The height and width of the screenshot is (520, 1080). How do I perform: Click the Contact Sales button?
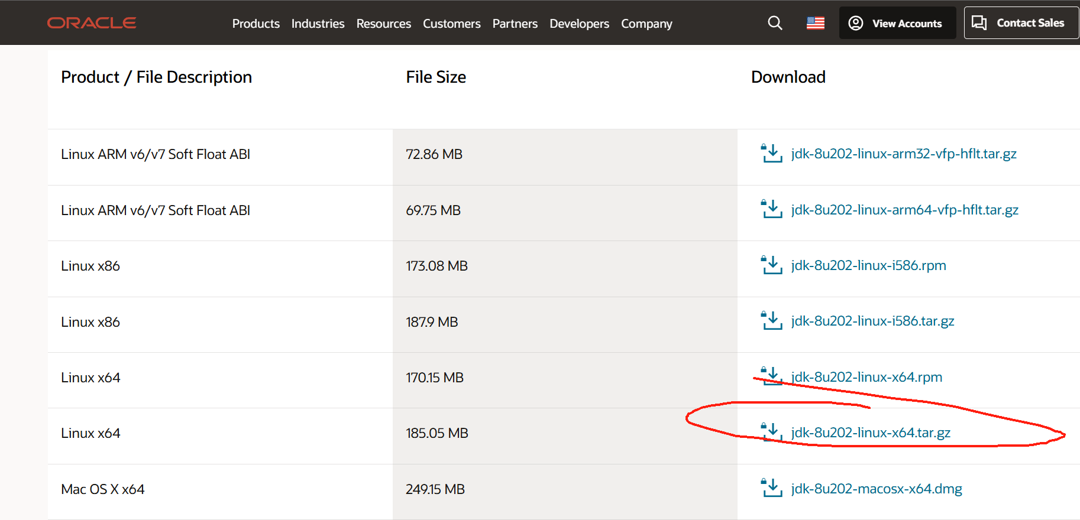pyautogui.click(x=1021, y=23)
